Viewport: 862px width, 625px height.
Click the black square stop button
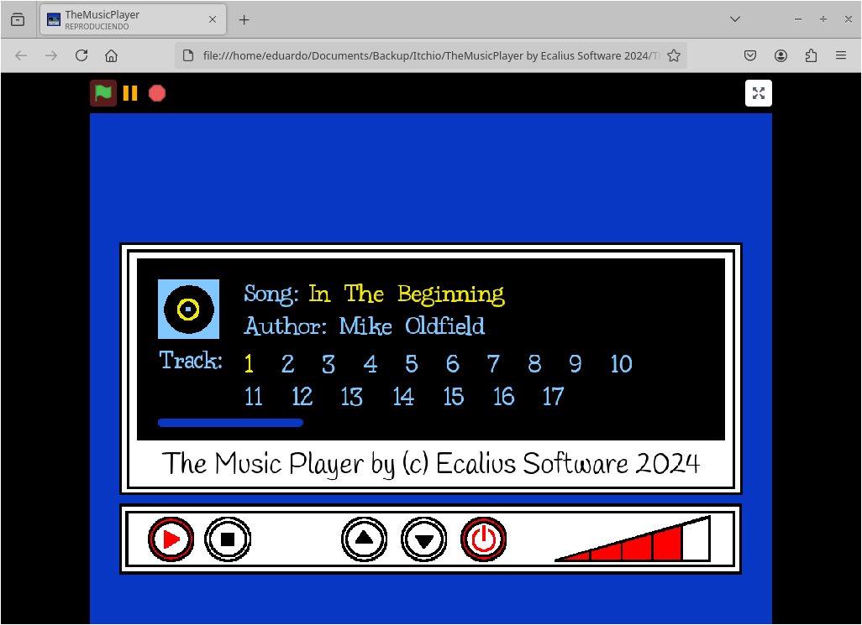(228, 539)
